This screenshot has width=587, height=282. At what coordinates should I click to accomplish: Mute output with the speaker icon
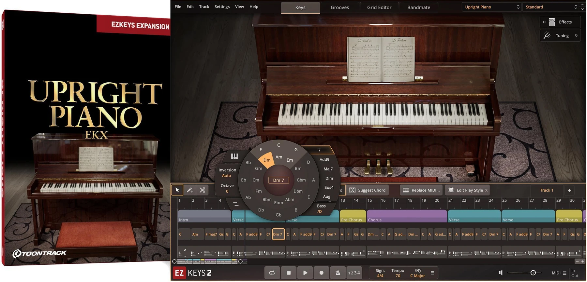coord(501,273)
